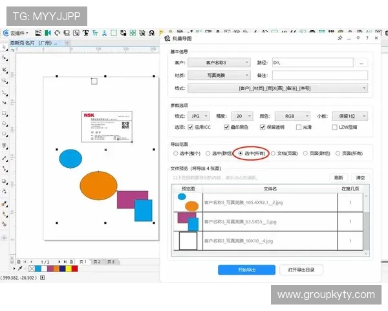Select the 10X10_4.jpg preview row
This screenshot has width=388, height=311.
click(x=268, y=241)
